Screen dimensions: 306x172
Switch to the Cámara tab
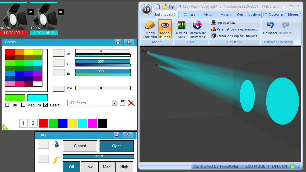click(x=189, y=15)
